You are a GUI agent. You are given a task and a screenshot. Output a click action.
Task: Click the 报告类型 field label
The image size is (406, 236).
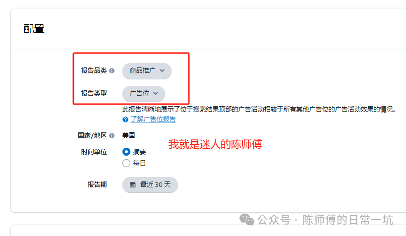point(94,93)
